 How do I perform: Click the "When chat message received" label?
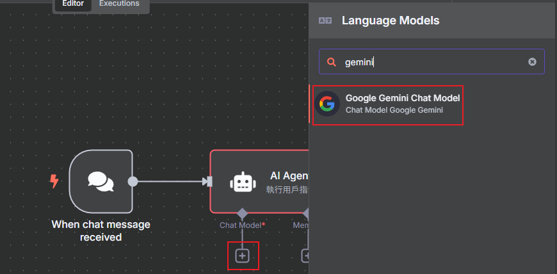pos(101,231)
